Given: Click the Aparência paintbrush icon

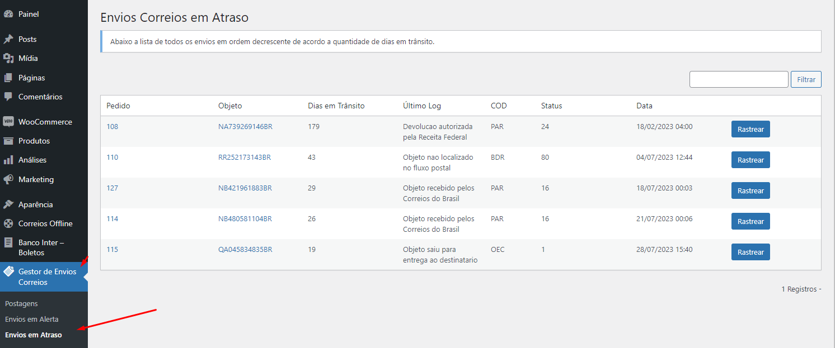Looking at the screenshot, I should (x=8, y=204).
